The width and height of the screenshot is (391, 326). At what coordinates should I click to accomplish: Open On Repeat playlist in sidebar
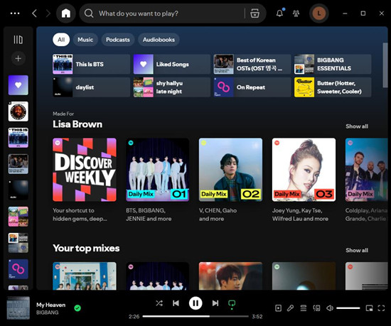tap(18, 269)
